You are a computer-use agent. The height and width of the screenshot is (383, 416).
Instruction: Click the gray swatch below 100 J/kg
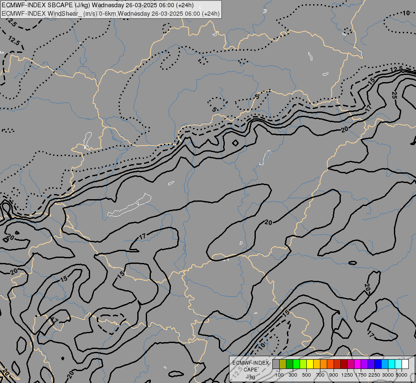coord(276,364)
